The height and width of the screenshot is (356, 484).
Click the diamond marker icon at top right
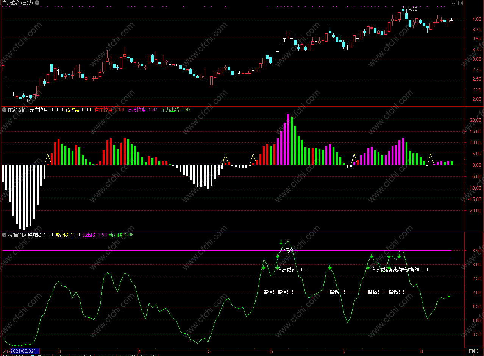click(x=454, y=3)
